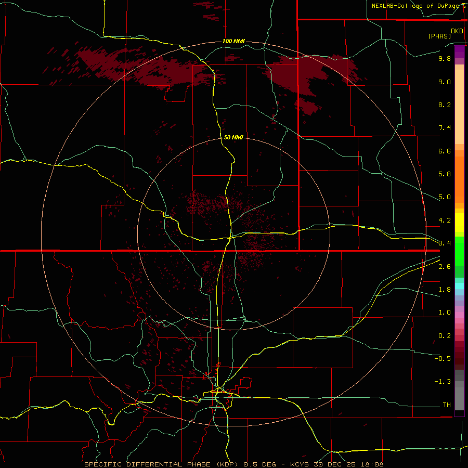468x468 pixels.
Task: Click the 3.4 scale value
Action: [445, 243]
